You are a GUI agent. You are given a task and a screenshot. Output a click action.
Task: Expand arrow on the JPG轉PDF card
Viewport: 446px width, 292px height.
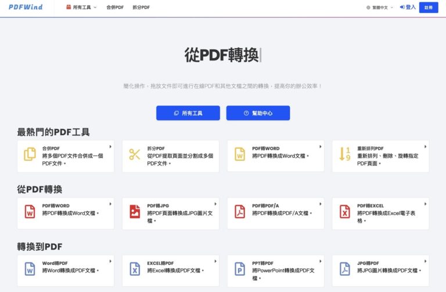[x=425, y=261]
